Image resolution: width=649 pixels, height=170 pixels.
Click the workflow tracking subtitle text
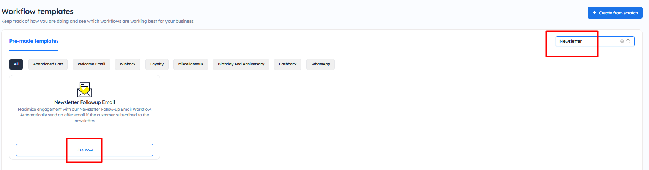(98, 21)
